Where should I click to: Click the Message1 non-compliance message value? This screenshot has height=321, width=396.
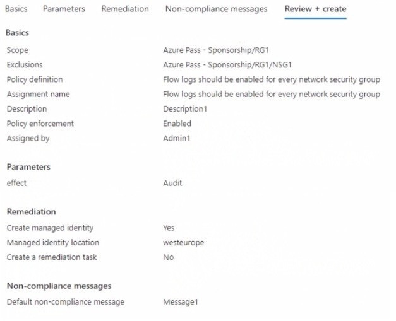[181, 302]
